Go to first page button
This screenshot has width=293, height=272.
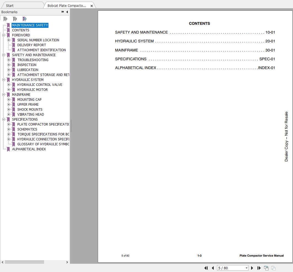tap(206, 268)
